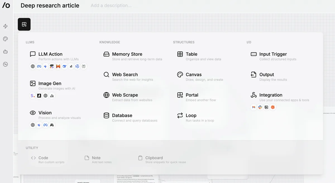Click the black add-node grid button
The height and width of the screenshot is (183, 335).
(24, 24)
